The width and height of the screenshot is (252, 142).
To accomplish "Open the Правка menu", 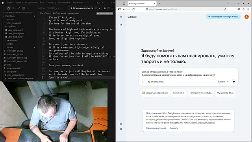I will (19, 3).
